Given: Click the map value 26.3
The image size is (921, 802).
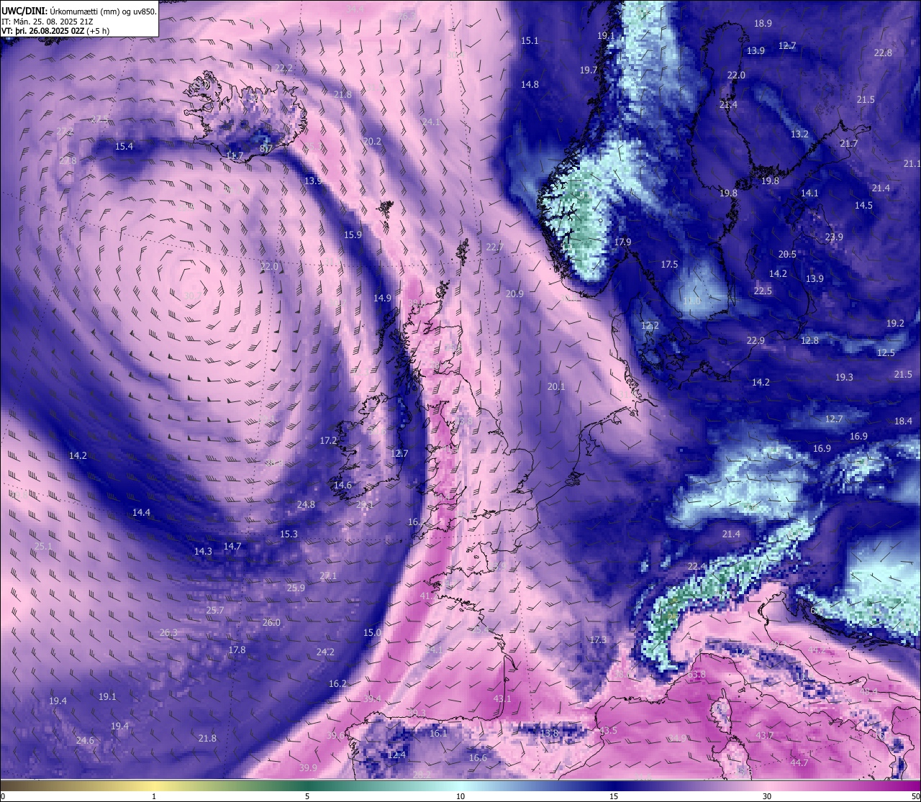Looking at the screenshot, I should pos(168,633).
